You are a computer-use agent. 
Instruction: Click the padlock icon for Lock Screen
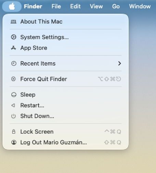14,132
